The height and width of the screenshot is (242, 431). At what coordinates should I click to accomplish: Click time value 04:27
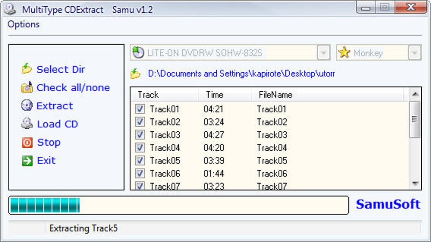coord(213,135)
